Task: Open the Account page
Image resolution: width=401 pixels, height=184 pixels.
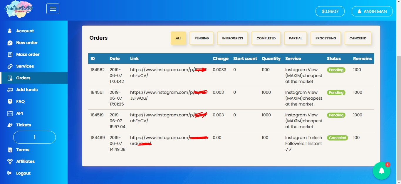Action: (25, 31)
